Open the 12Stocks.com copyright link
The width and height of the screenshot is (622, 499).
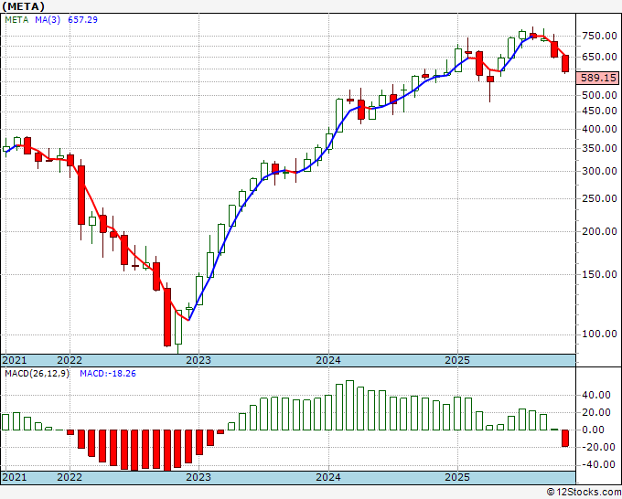584,493
